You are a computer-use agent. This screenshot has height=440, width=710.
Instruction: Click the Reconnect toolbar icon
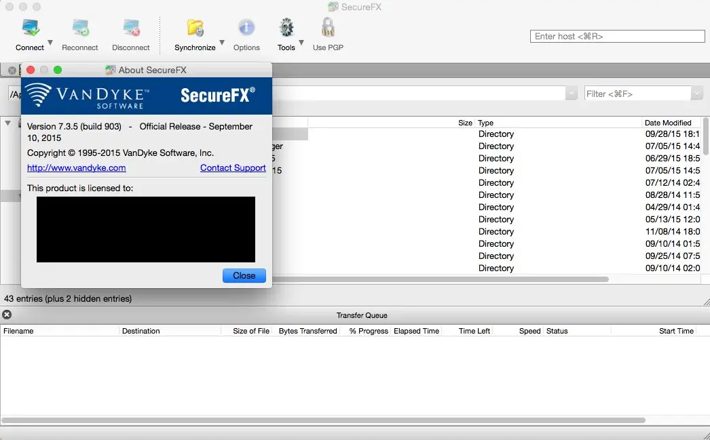[x=80, y=28]
